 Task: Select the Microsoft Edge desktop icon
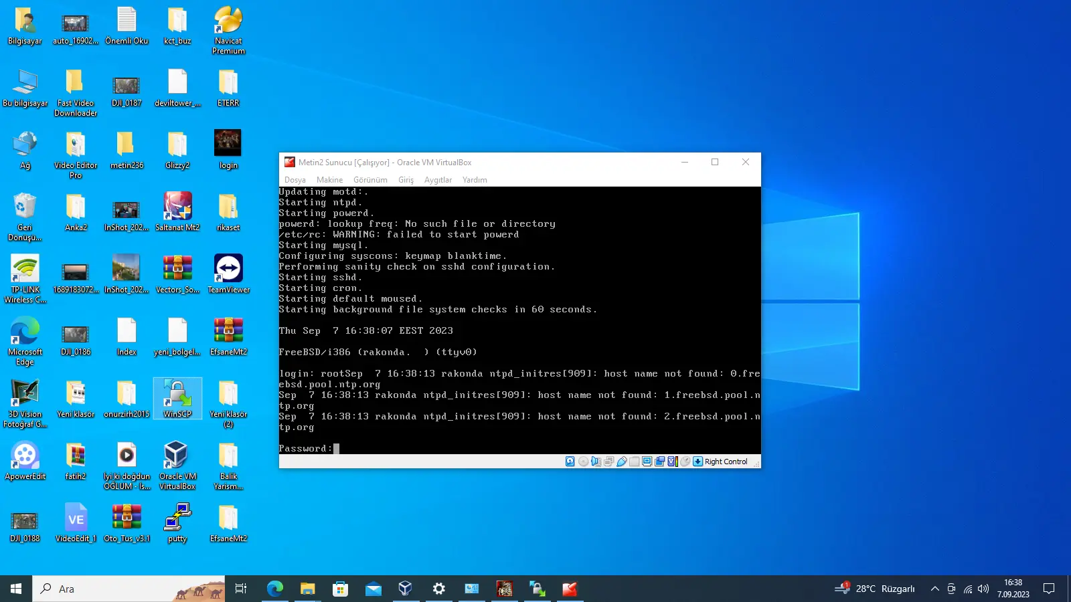(25, 341)
